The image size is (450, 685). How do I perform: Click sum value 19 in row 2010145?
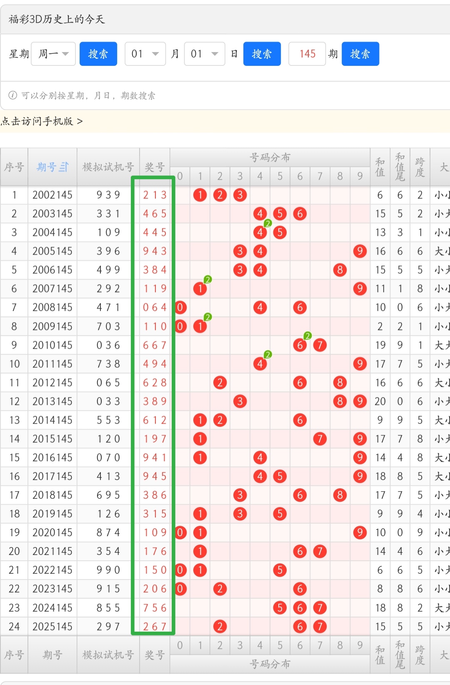(x=380, y=345)
